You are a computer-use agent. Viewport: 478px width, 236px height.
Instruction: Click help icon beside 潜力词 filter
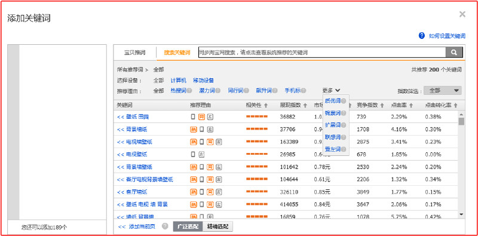pos(217,91)
